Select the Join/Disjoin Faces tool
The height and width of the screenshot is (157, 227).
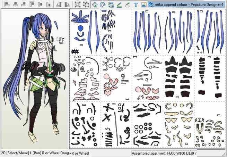pyautogui.click(x=111, y=5)
